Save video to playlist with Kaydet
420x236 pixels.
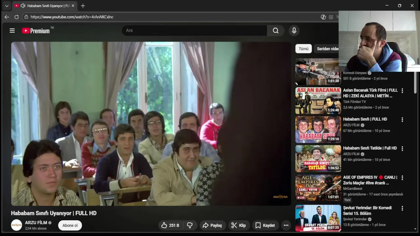pyautogui.click(x=265, y=225)
